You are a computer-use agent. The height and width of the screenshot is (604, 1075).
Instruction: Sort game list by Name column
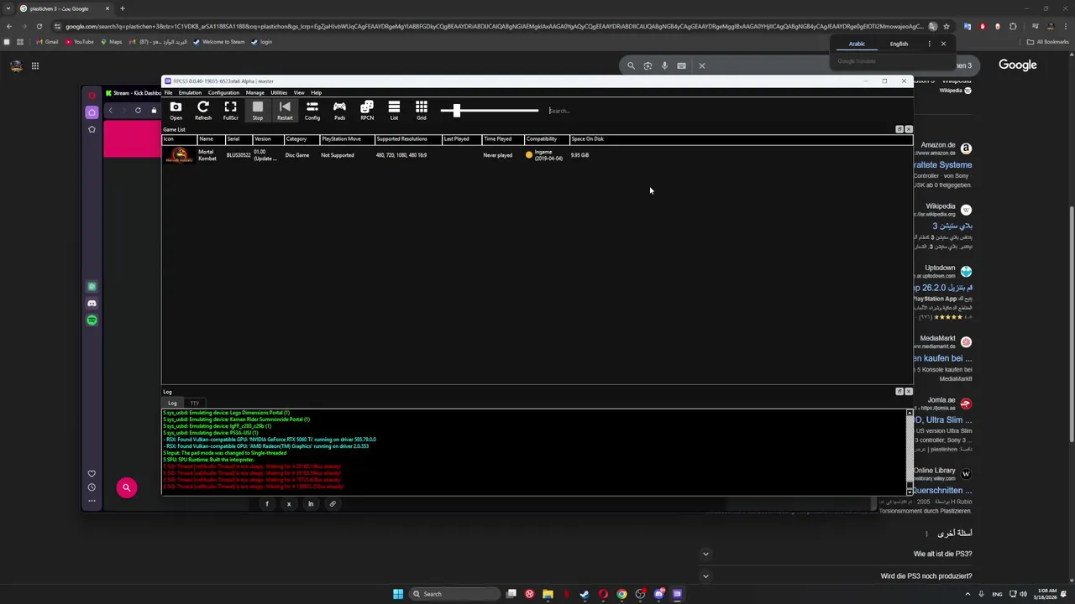[x=211, y=139]
